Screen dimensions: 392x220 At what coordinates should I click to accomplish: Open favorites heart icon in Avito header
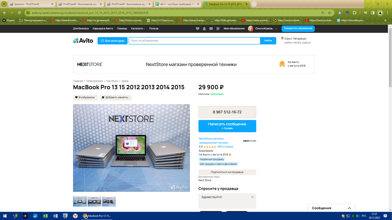198,28
